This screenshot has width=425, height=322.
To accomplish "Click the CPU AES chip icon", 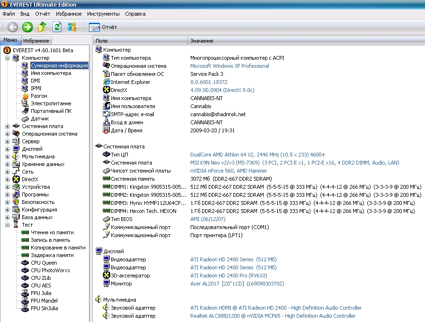I will click(x=25, y=285).
